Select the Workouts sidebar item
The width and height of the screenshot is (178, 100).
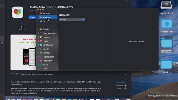(x=48, y=17)
